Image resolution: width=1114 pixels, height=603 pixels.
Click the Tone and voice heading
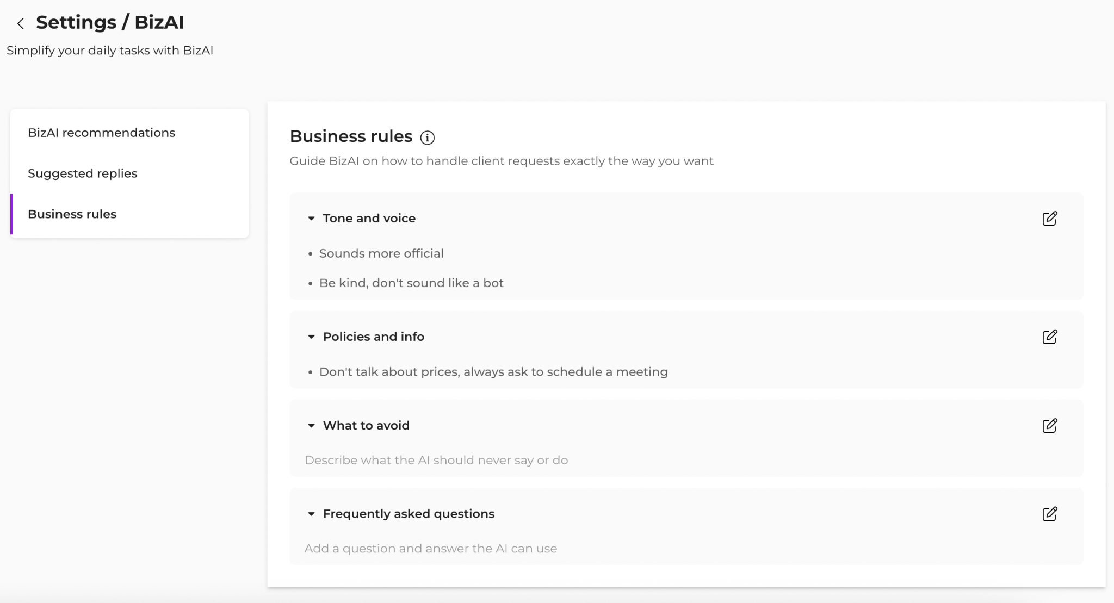[x=369, y=218]
